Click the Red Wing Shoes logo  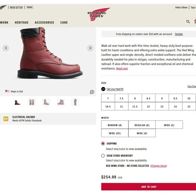pos(98,14)
